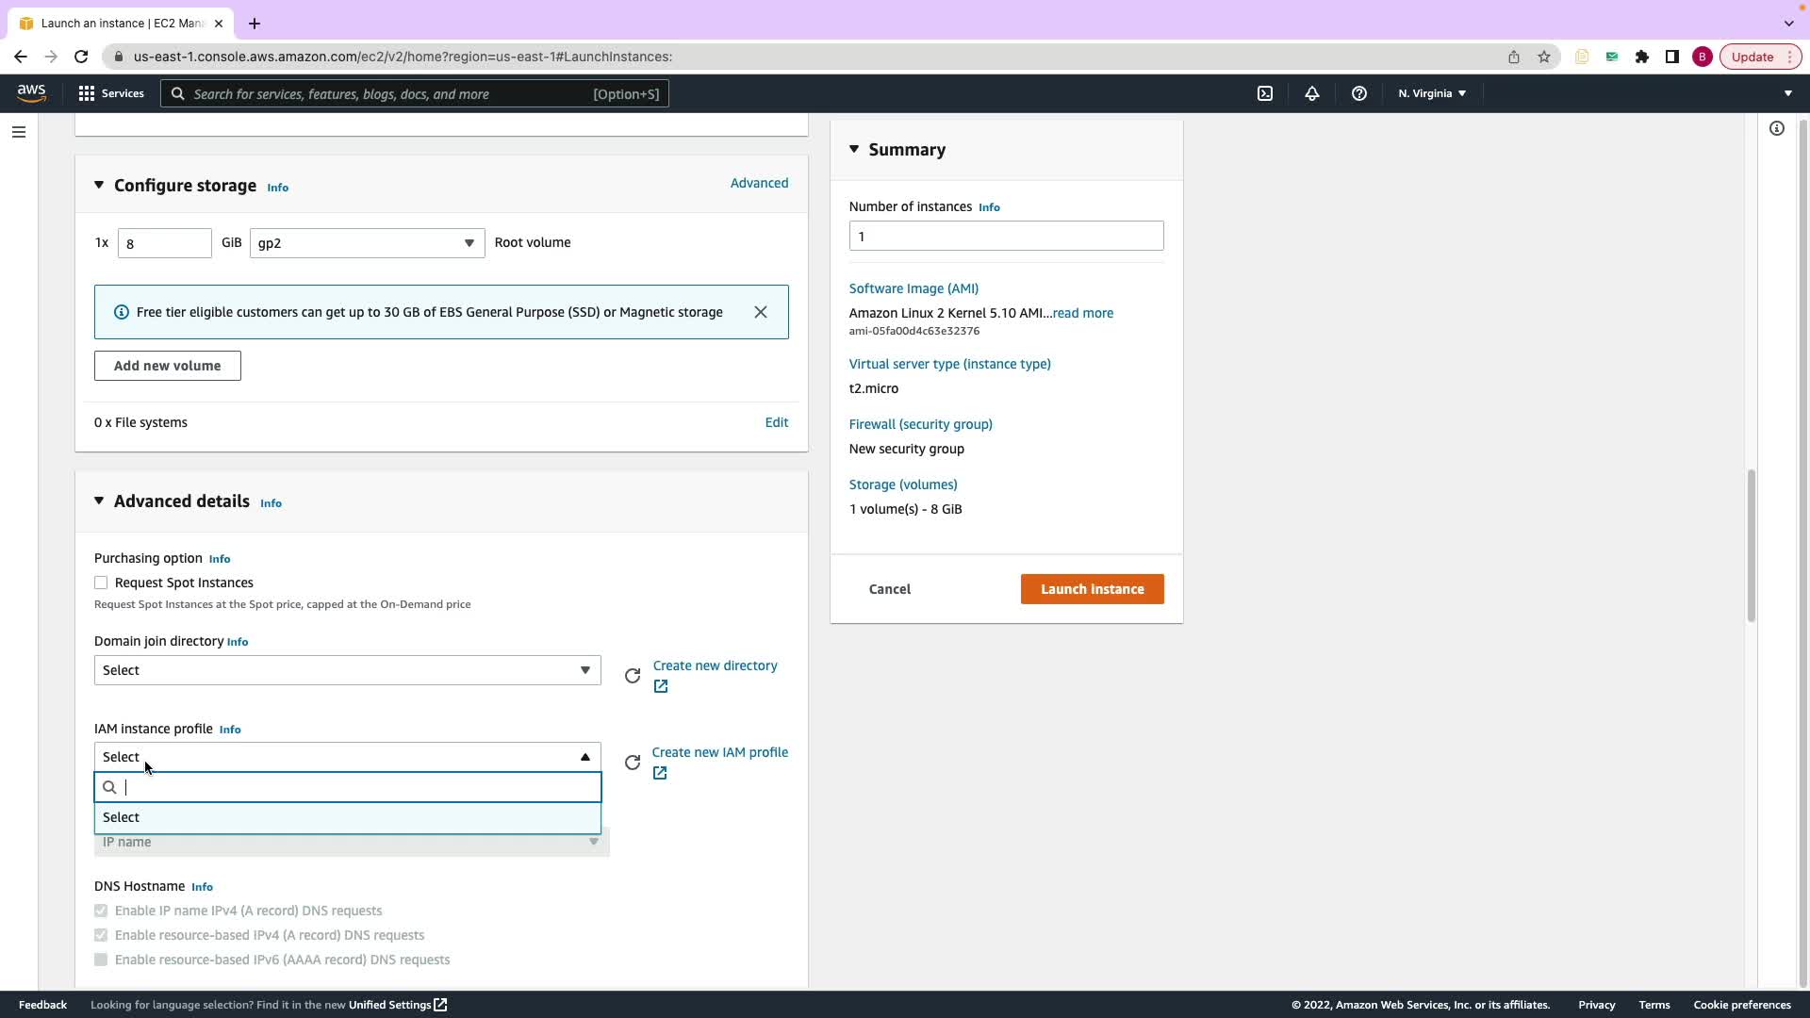Click the AWS support help icon
This screenshot has width=1810, height=1018.
[x=1358, y=93]
